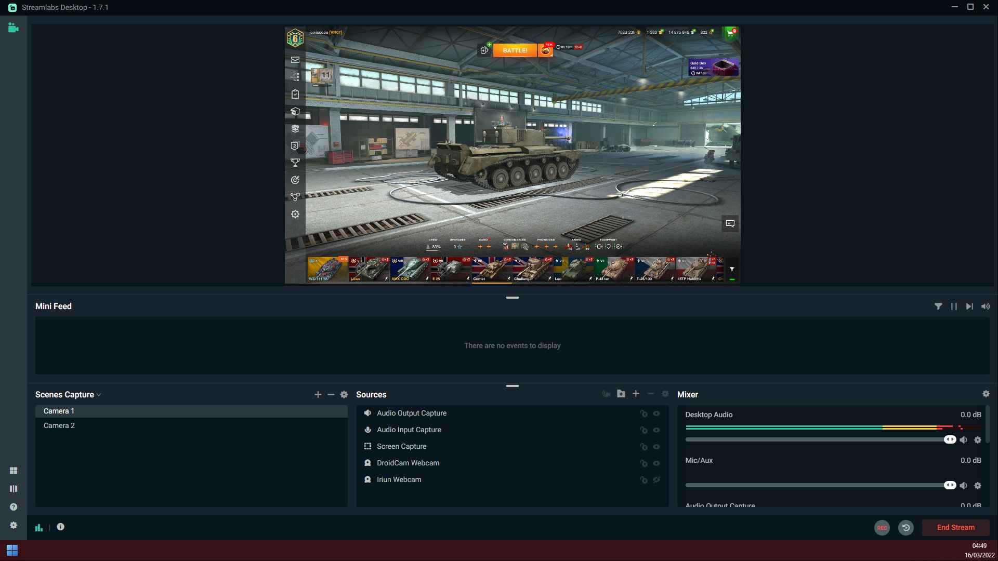
Task: Start recording with REC button
Action: [882, 528]
